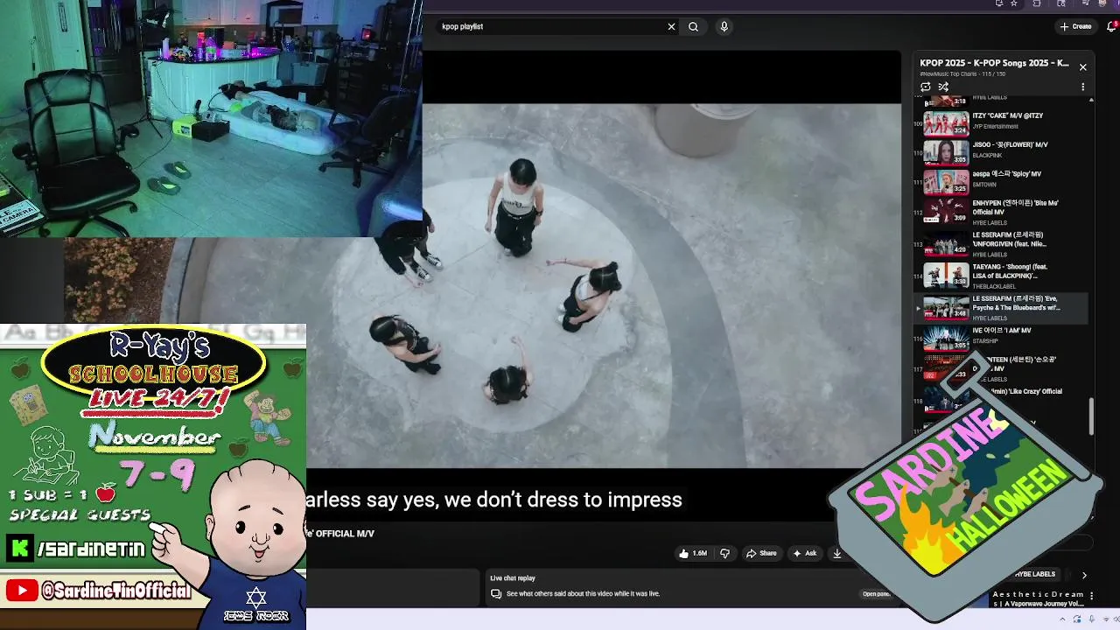Close the KPOP 2025 playlist panel

tap(1082, 67)
